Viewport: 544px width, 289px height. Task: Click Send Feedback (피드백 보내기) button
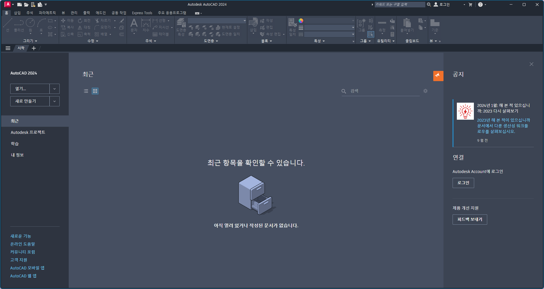(x=470, y=220)
